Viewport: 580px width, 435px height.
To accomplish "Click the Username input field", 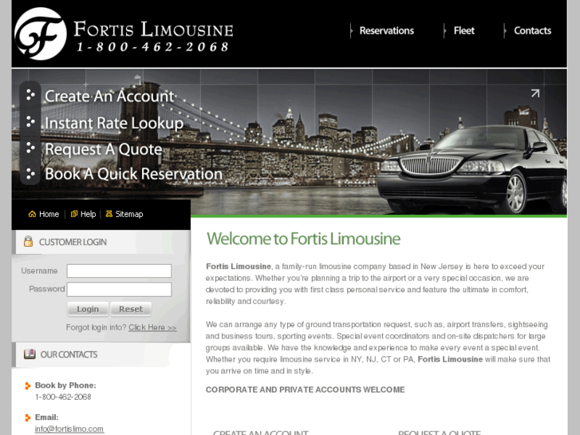I will click(x=119, y=271).
